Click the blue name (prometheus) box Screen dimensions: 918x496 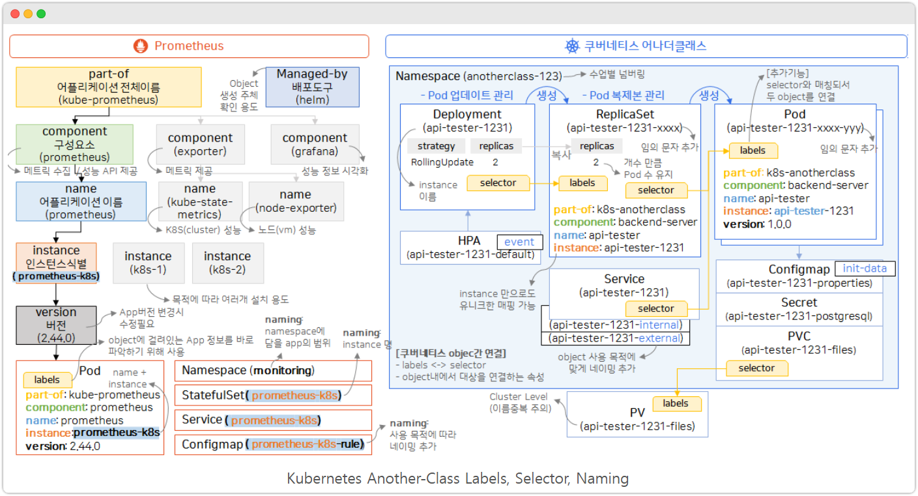click(x=81, y=201)
